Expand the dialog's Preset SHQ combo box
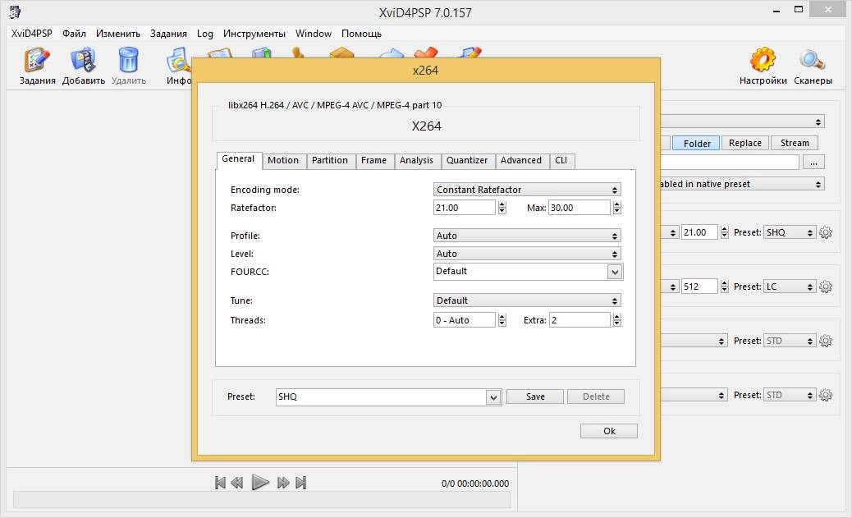This screenshot has height=518, width=852. click(x=492, y=397)
